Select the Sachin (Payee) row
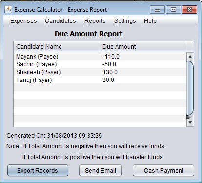Screen dimensions: 202x183 pyautogui.click(x=100, y=64)
